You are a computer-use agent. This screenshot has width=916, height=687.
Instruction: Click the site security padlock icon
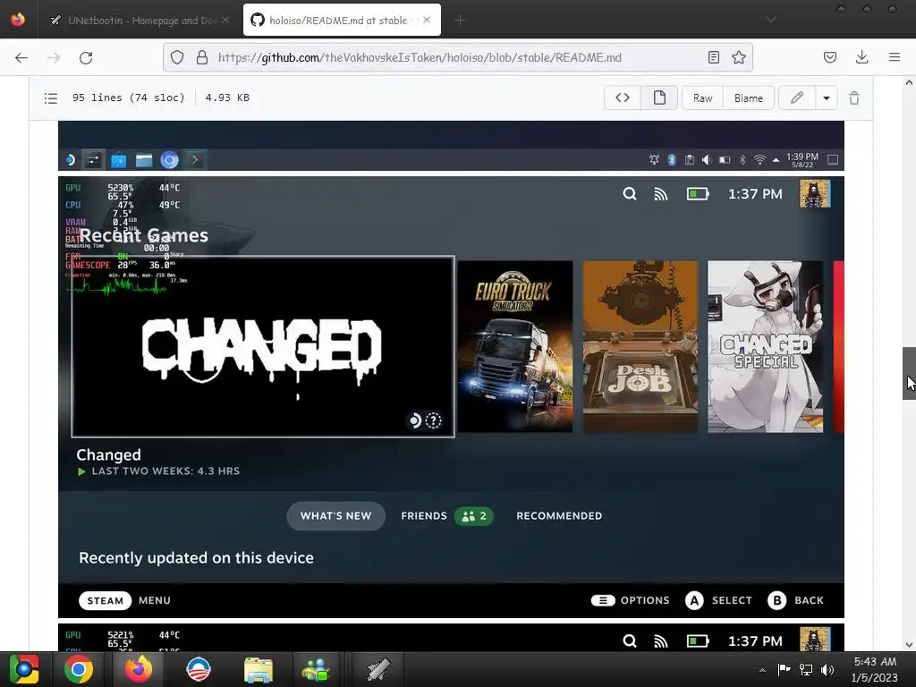click(x=202, y=57)
